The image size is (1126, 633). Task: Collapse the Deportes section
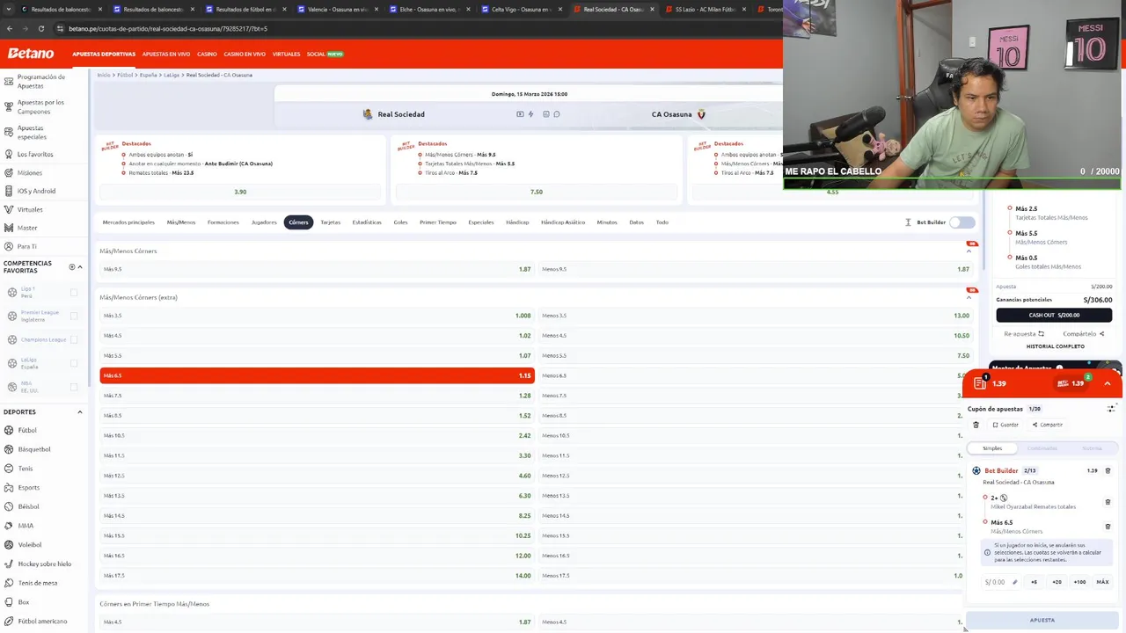[80, 411]
